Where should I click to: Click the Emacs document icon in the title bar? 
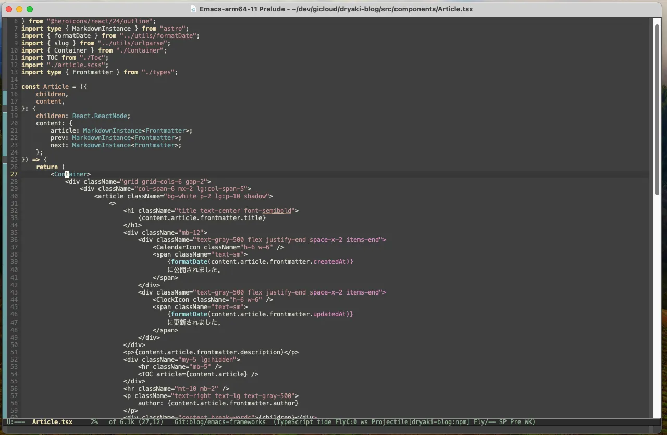pos(193,9)
